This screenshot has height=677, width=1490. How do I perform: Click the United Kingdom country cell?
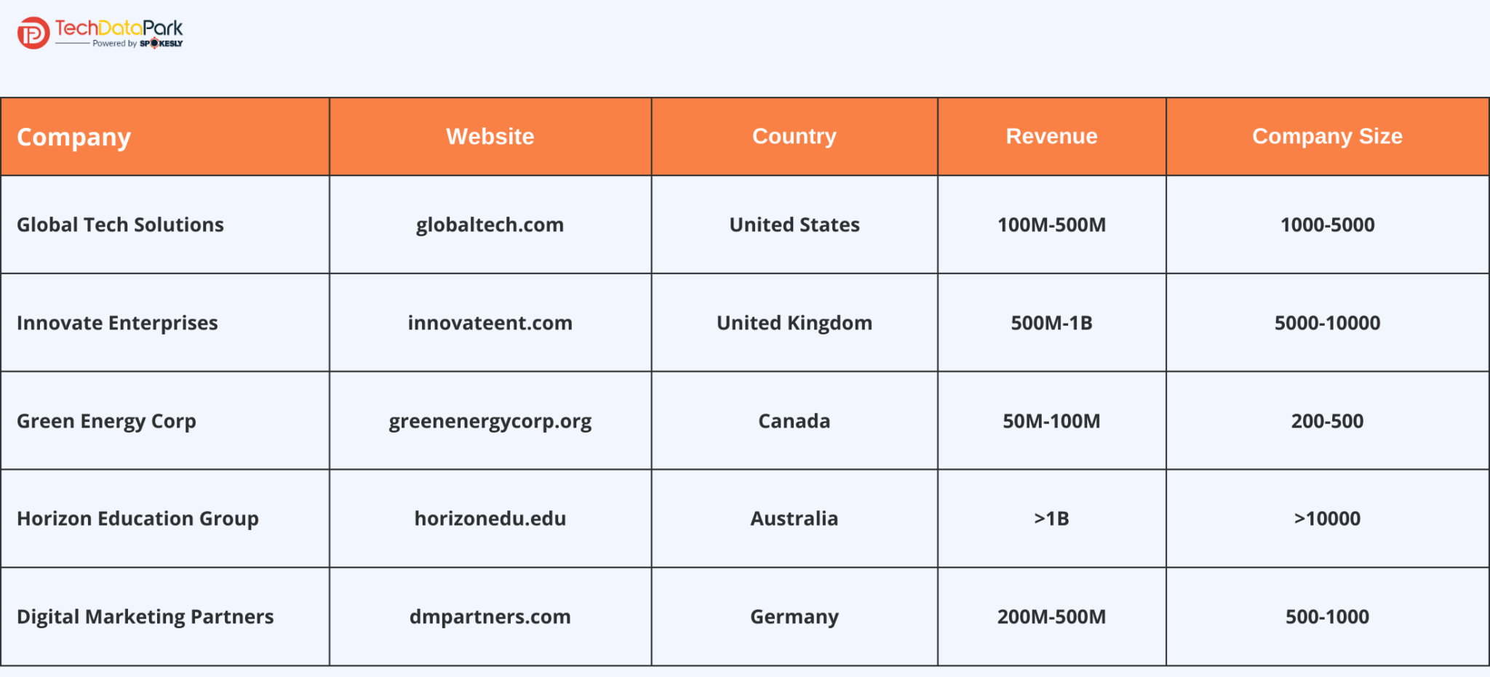794,323
